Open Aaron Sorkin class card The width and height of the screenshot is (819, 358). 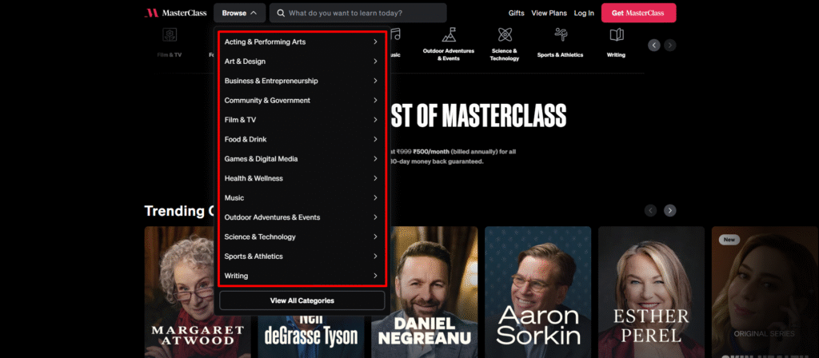point(538,292)
